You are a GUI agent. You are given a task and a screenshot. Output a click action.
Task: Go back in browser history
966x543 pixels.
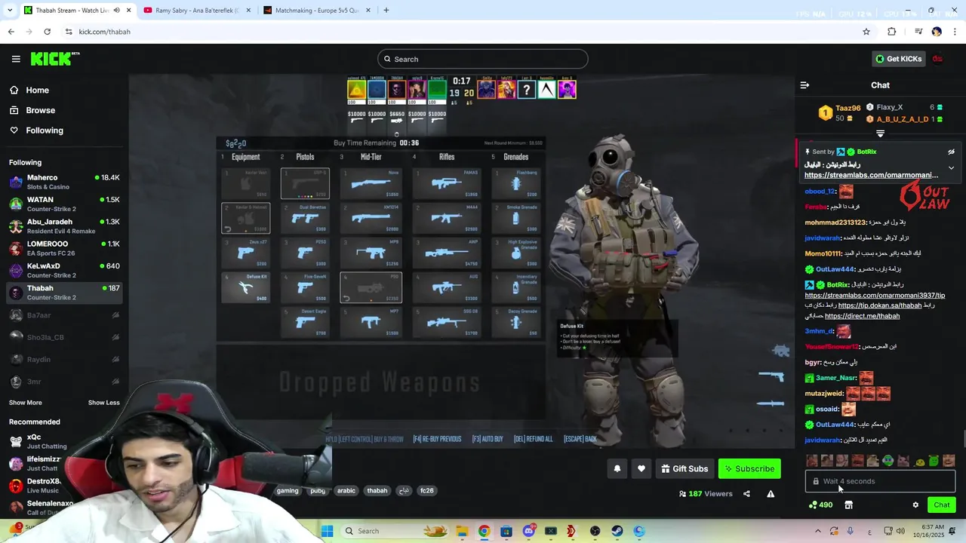(11, 32)
